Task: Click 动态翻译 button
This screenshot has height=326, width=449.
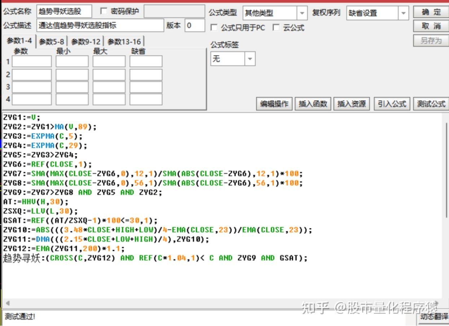Action: click(434, 317)
